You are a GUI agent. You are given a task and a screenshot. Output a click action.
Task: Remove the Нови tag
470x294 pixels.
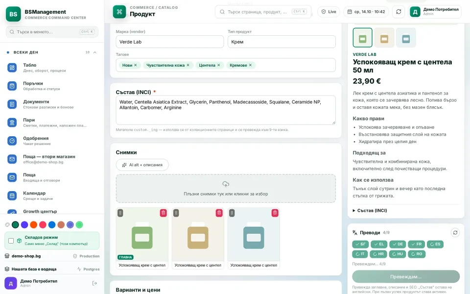(x=136, y=65)
